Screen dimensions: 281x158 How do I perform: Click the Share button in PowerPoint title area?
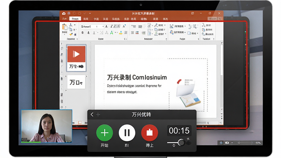[x=213, y=19]
